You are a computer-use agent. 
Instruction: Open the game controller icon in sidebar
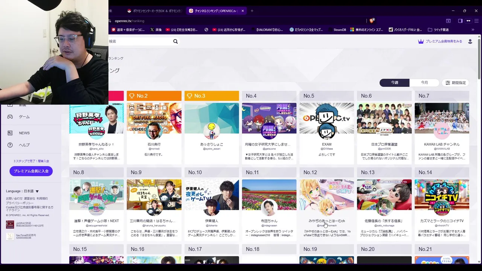10,117
